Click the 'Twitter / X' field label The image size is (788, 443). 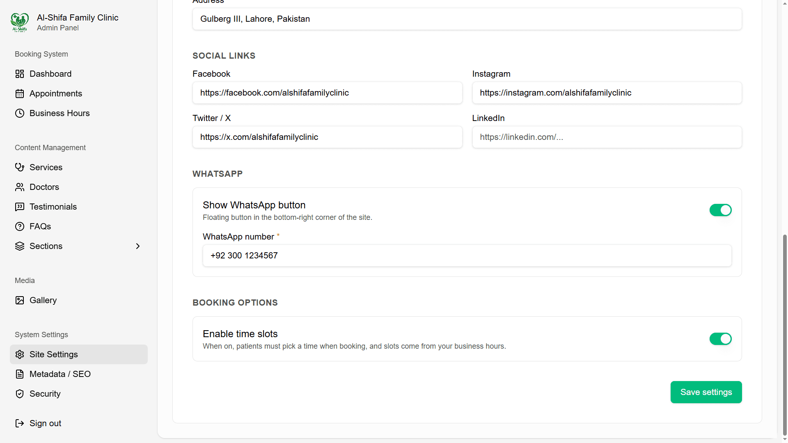[x=212, y=118]
